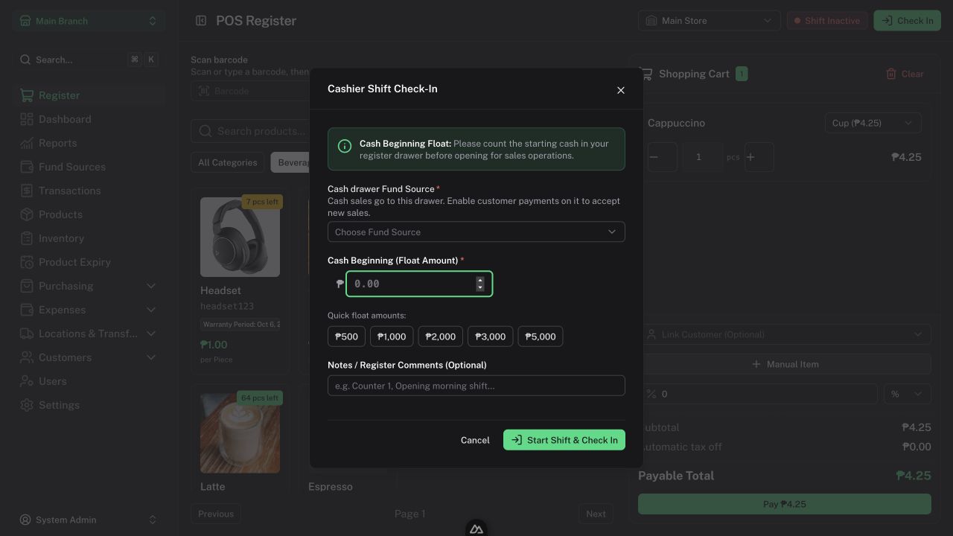The image size is (953, 536).
Task: Click the Nuxt logo at bottom
Action: click(476, 529)
